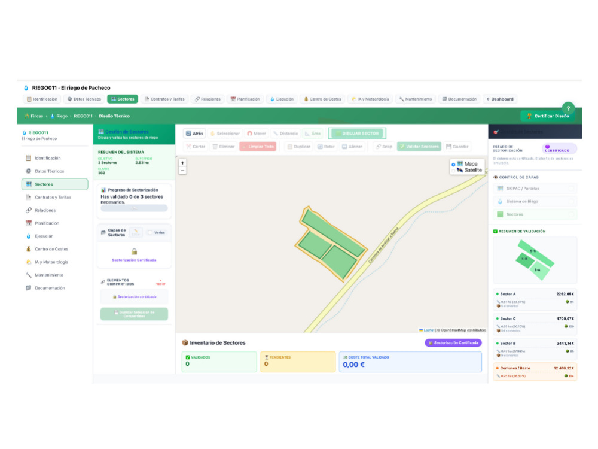This screenshot has width=598, height=449.
Task: Open the Sector B card
Action: (535, 349)
